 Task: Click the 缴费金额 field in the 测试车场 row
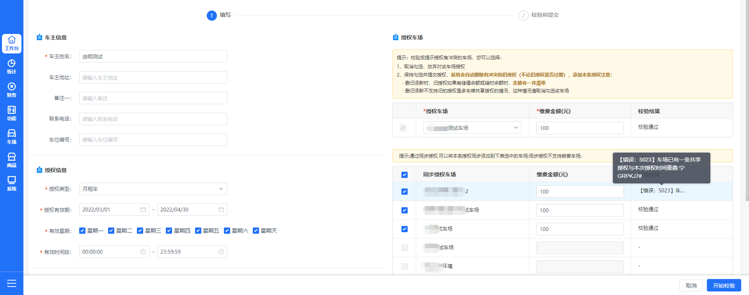pyautogui.click(x=580, y=128)
